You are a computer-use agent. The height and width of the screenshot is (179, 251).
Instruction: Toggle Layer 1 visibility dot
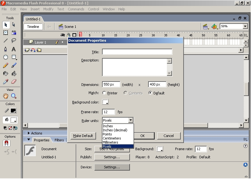pyautogui.click(x=62, y=42)
